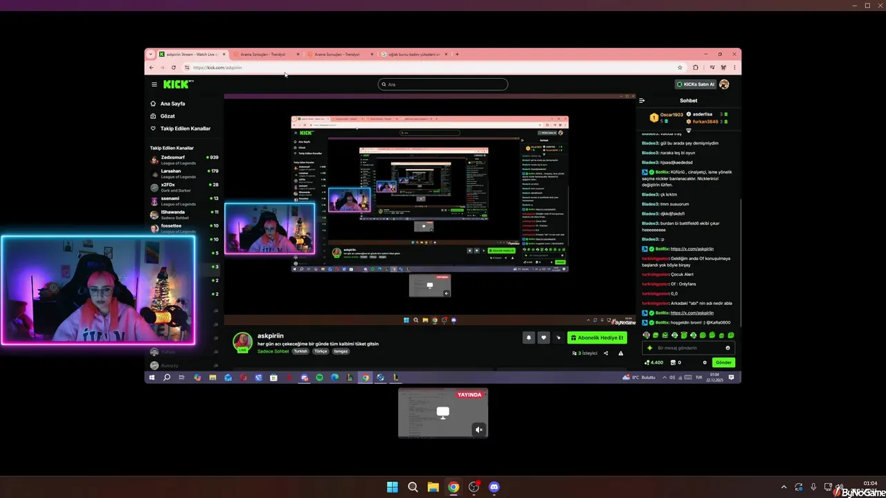The width and height of the screenshot is (886, 498).
Task: Open the browser extensions puzzle icon
Action: pyautogui.click(x=696, y=68)
